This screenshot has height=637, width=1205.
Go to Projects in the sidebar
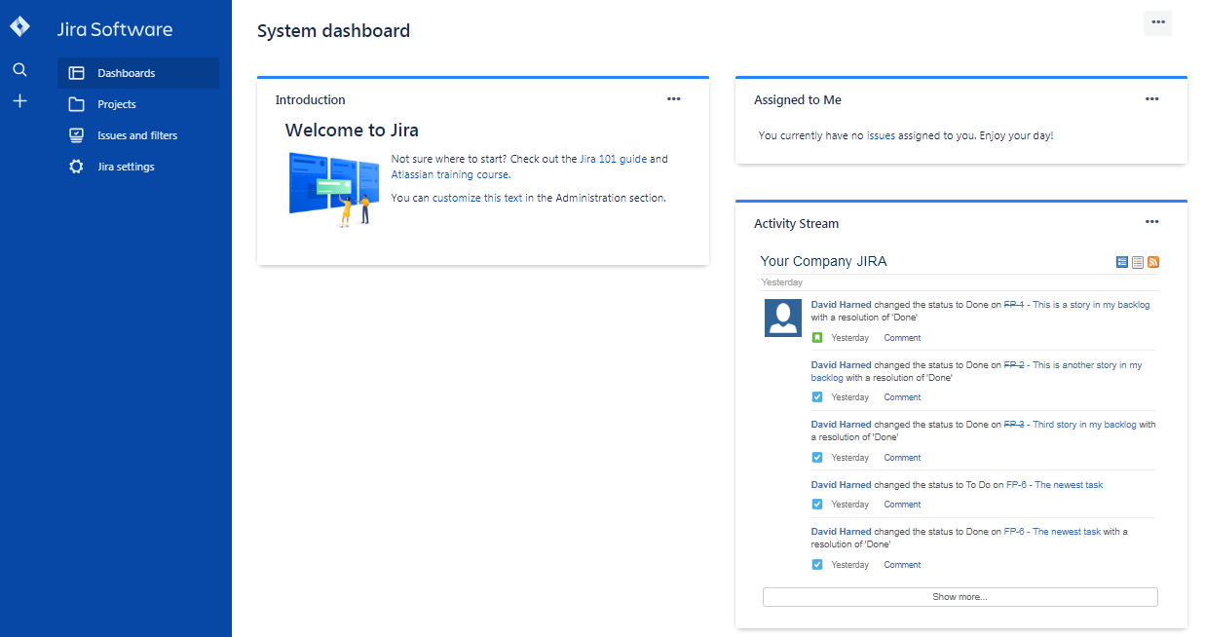pyautogui.click(x=116, y=104)
